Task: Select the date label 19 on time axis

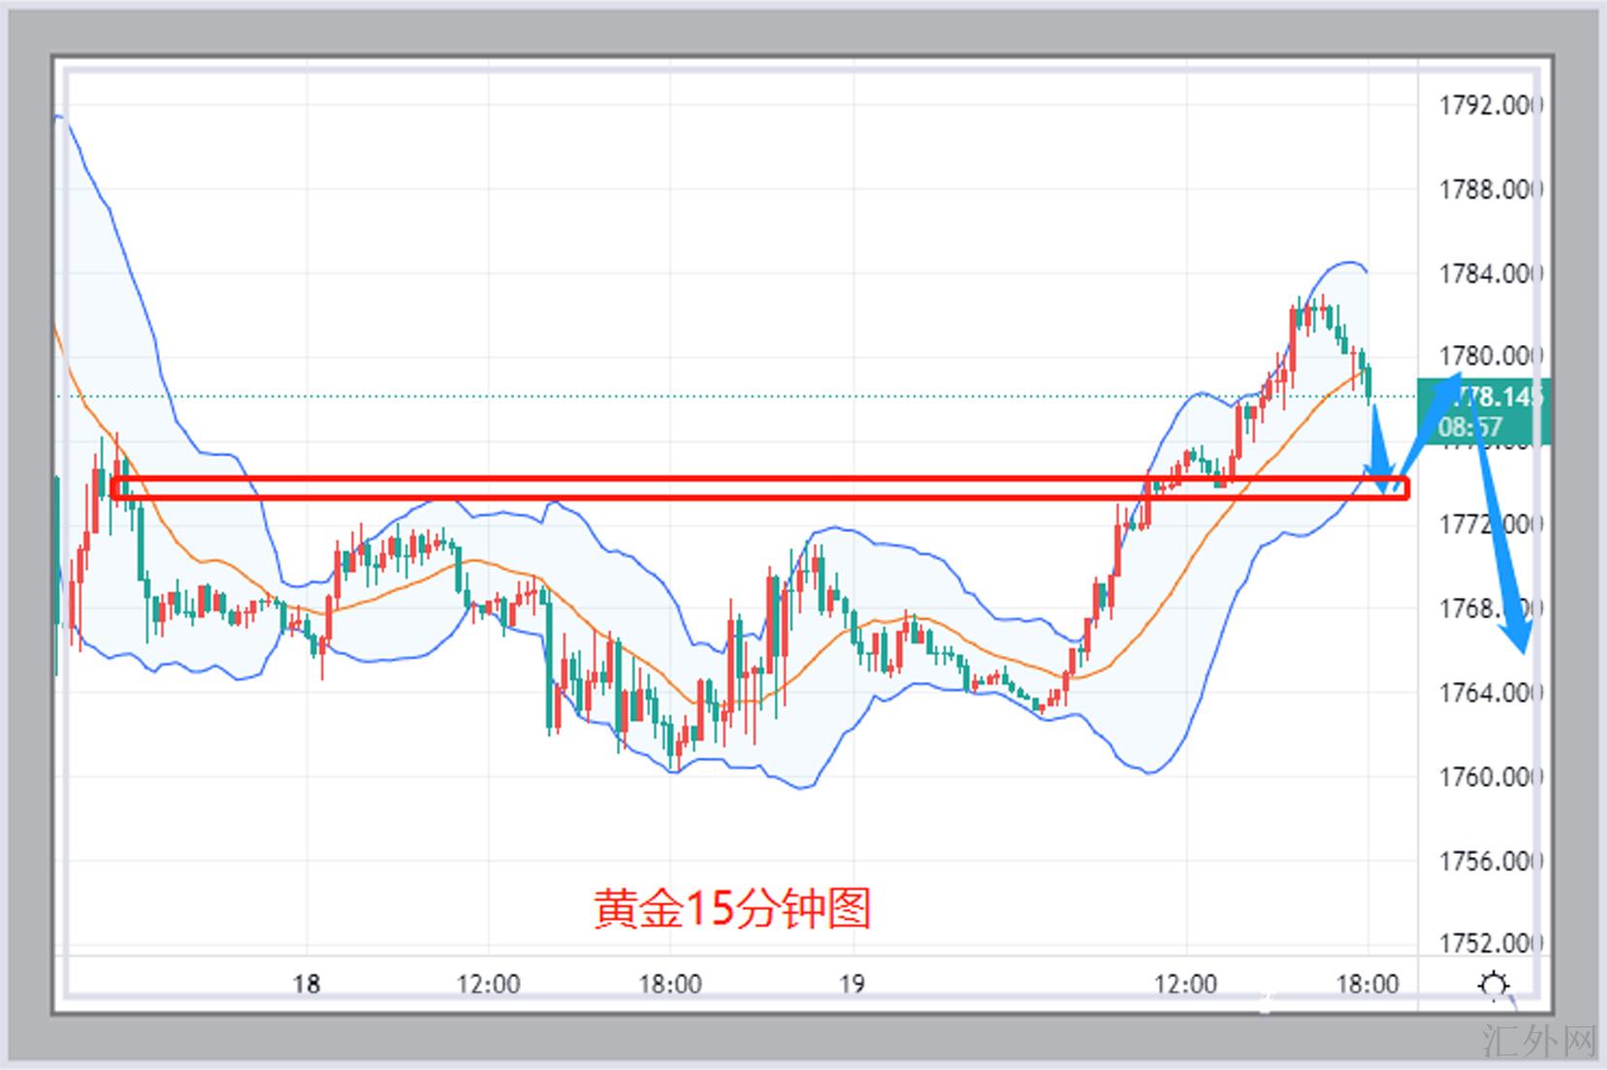Action: pos(852,985)
